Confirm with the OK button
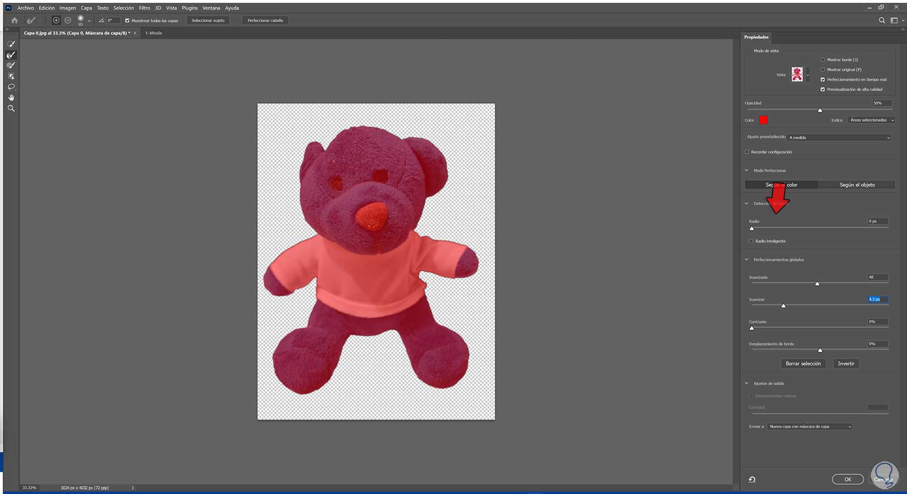Image resolution: width=907 pixels, height=494 pixels. pos(848,479)
